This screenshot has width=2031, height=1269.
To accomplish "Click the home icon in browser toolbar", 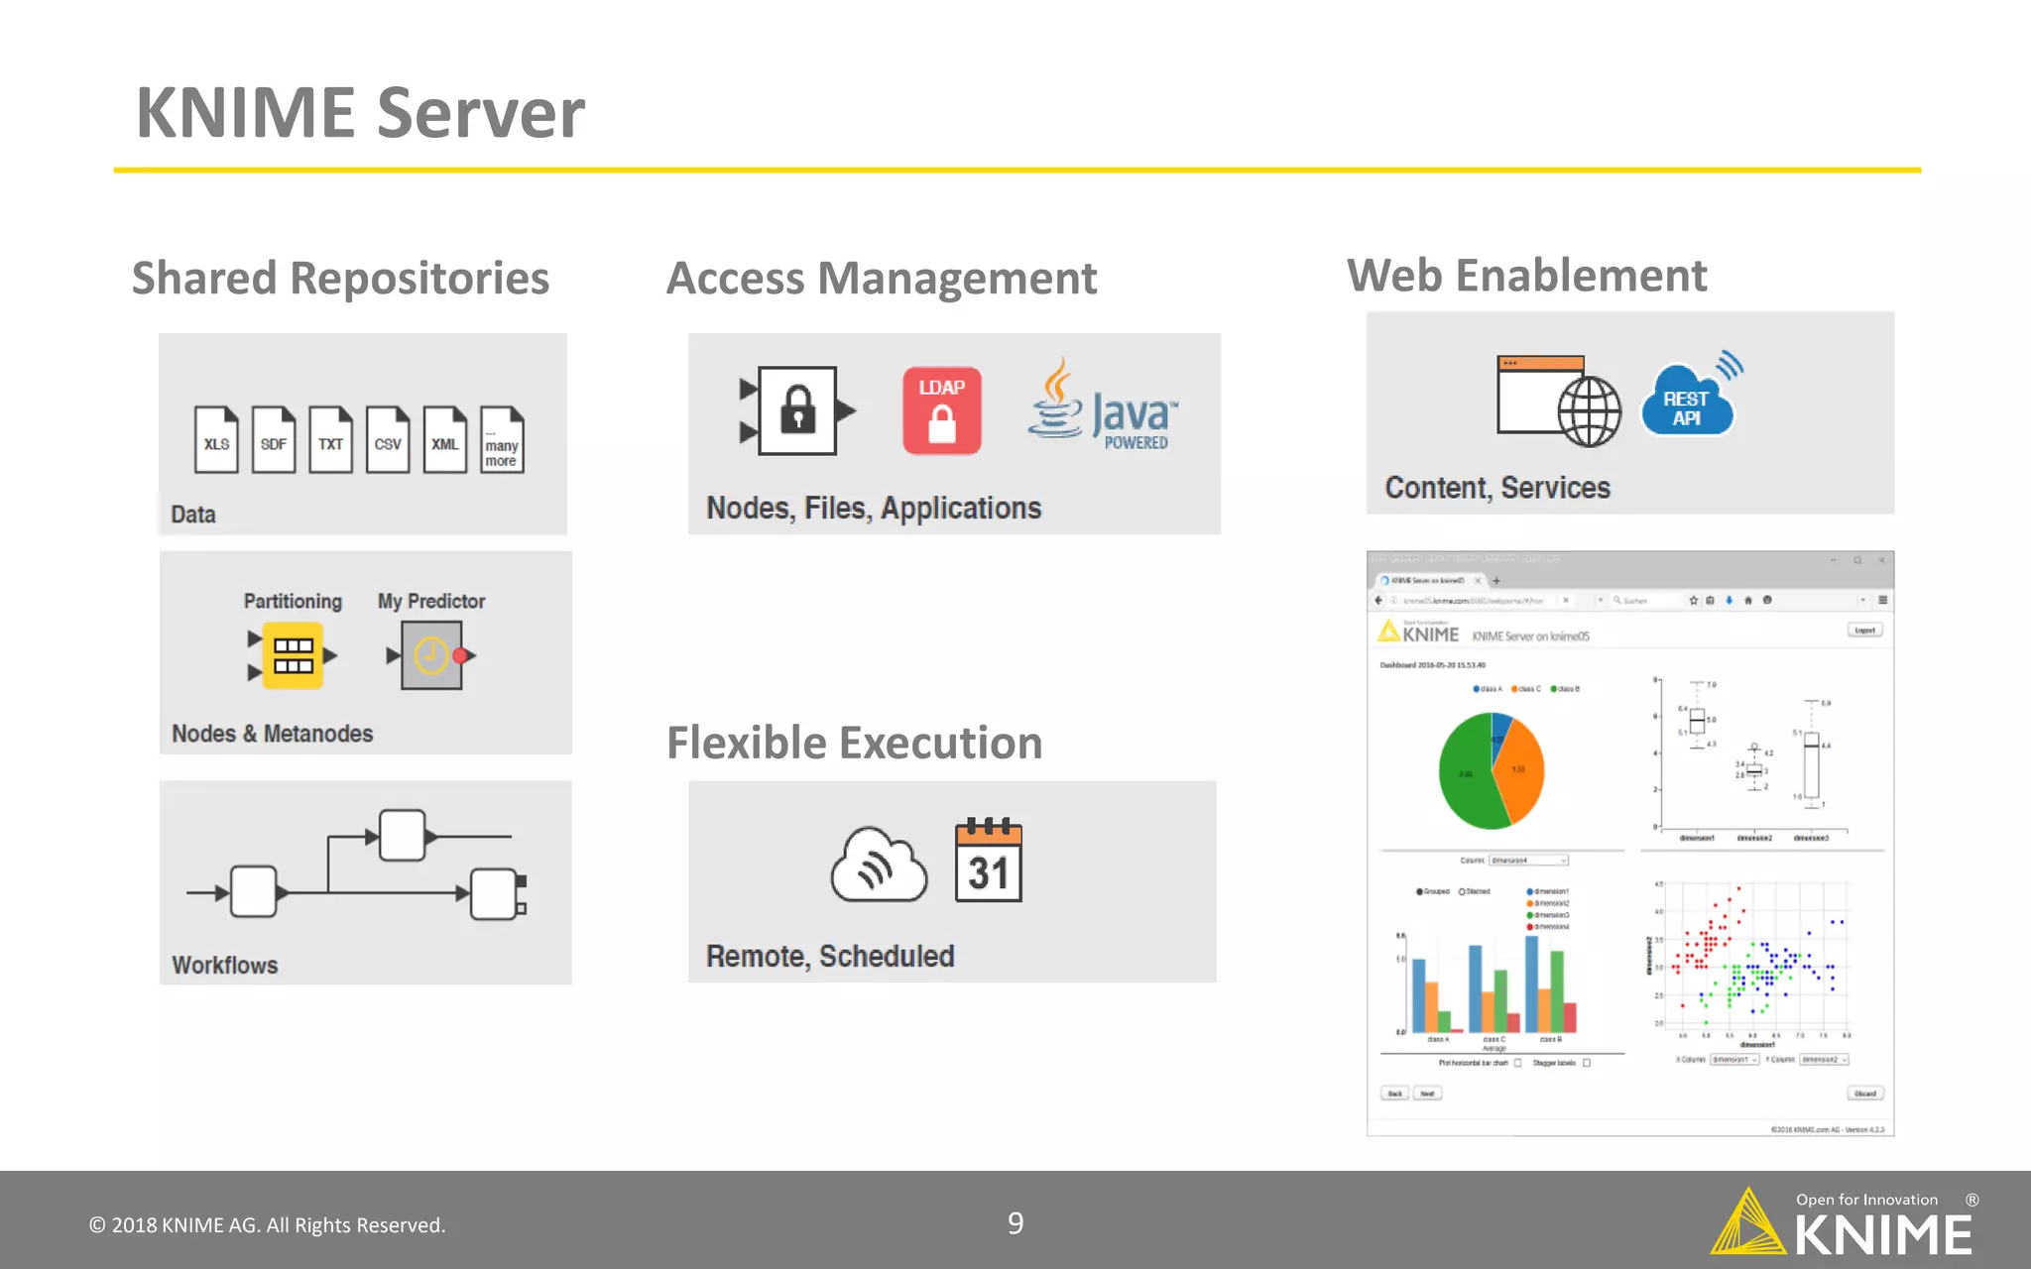I will point(1748,601).
